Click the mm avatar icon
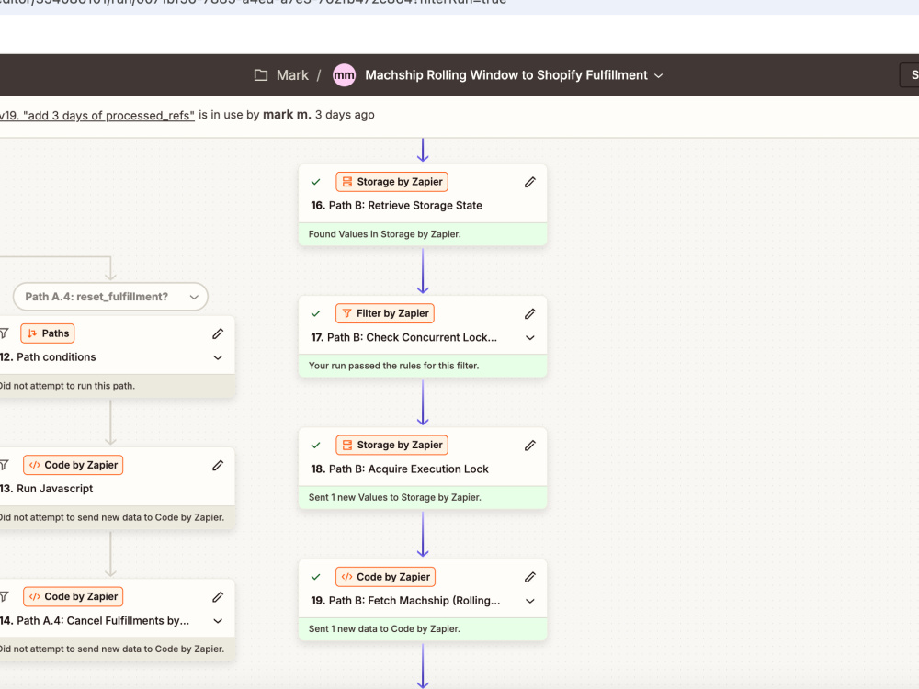919x689 pixels. click(x=344, y=75)
